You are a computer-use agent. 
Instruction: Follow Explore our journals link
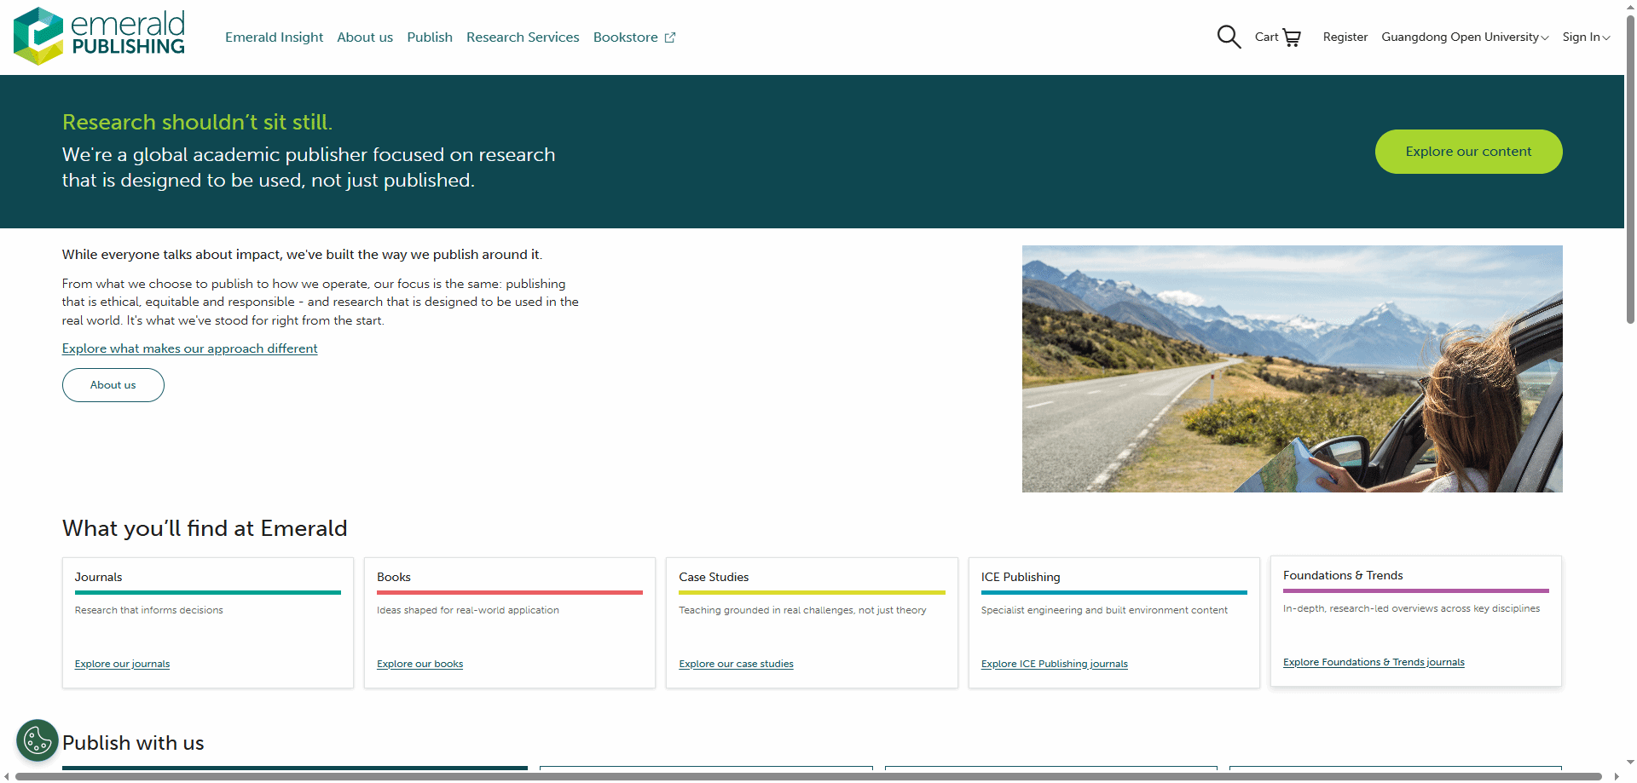click(122, 664)
